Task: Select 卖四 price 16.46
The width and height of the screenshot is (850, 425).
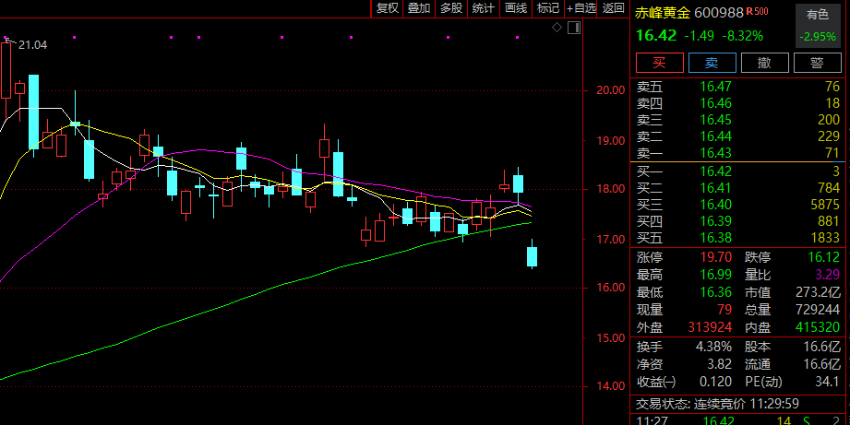Action: point(715,103)
